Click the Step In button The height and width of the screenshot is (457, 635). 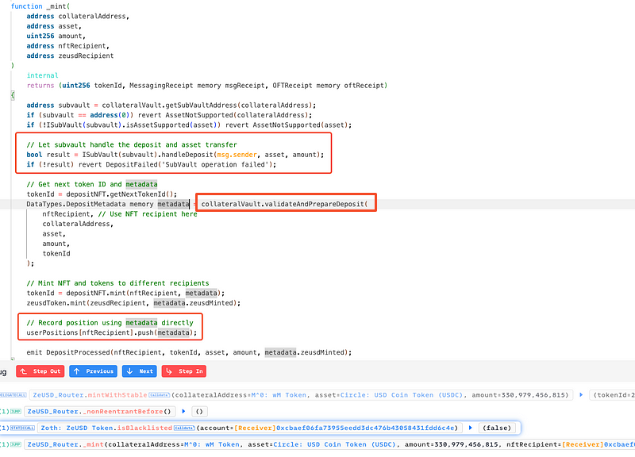coord(183,371)
